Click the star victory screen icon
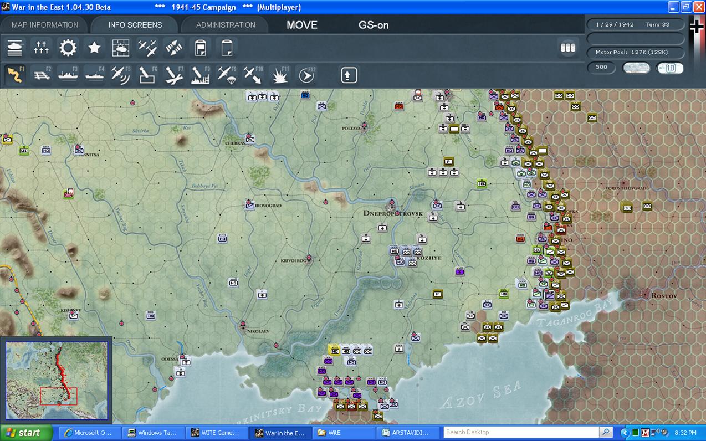The width and height of the screenshot is (706, 441). 95,48
